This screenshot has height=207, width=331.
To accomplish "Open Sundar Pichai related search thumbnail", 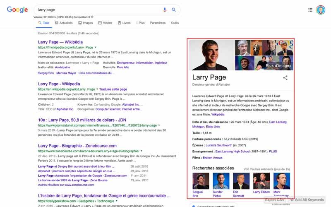I will tap(221, 181).
